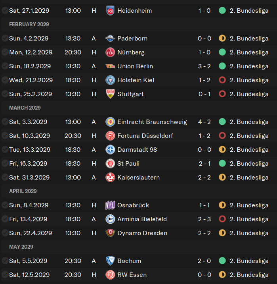Toggle the checkmark beside Sat, 5.5.2029
Image resolution: width=277 pixels, height=284 pixels.
pyautogui.click(x=5, y=261)
